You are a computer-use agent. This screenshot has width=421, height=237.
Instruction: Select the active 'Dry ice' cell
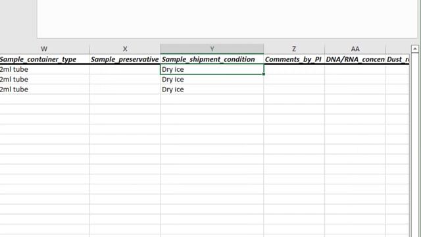pyautogui.click(x=212, y=69)
